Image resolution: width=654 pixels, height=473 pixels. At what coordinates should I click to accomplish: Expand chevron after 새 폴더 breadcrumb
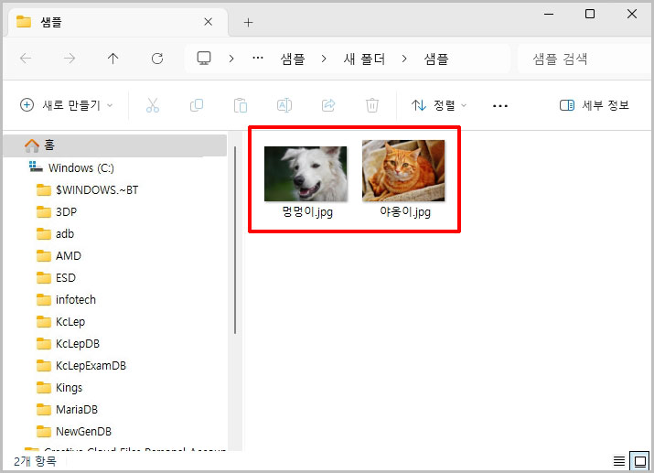tap(404, 59)
